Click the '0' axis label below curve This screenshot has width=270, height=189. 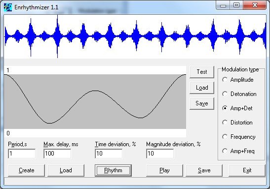click(8, 133)
